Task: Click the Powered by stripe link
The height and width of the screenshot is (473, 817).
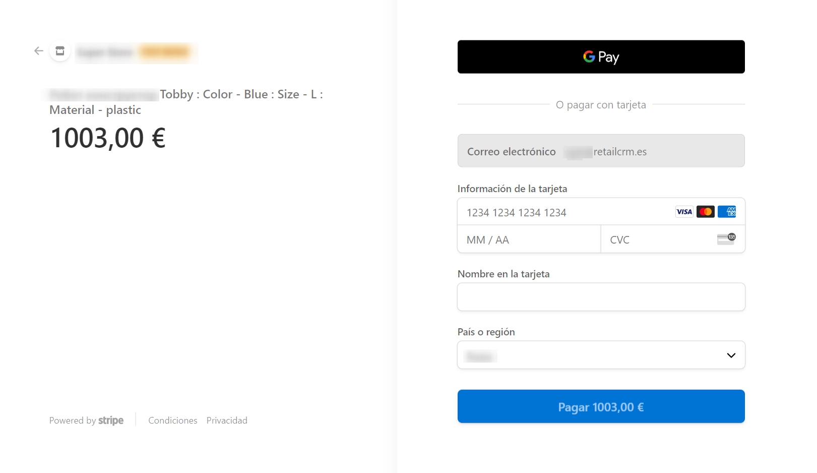Action: (86, 421)
